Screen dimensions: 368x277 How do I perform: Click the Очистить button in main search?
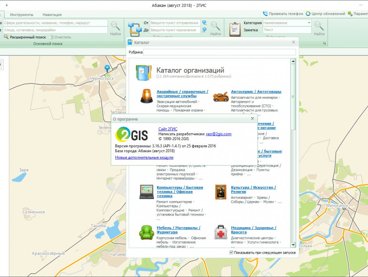coord(60,37)
